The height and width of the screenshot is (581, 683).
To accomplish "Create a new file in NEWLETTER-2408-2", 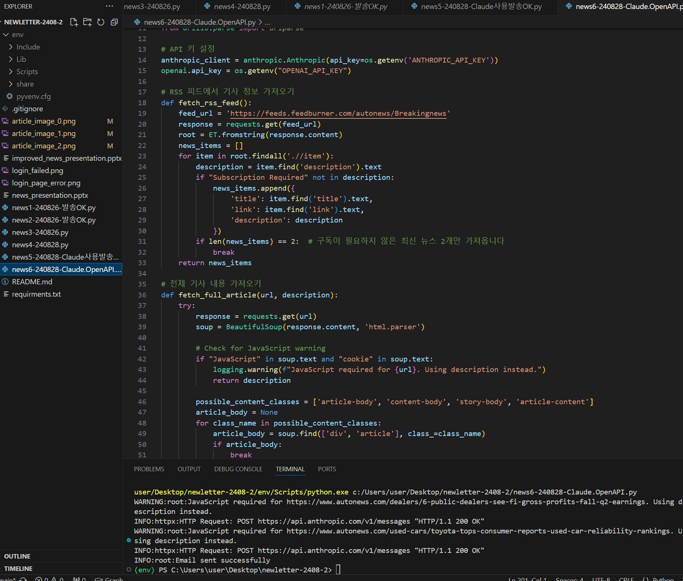I will 74,22.
